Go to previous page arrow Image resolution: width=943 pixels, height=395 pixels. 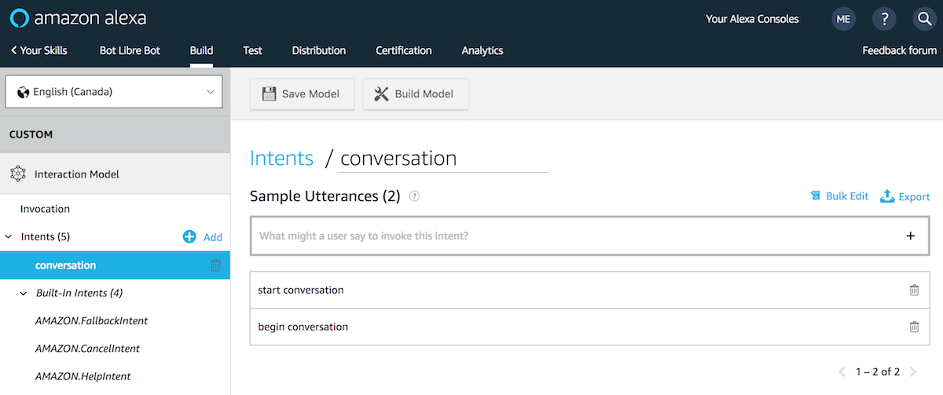tap(842, 371)
